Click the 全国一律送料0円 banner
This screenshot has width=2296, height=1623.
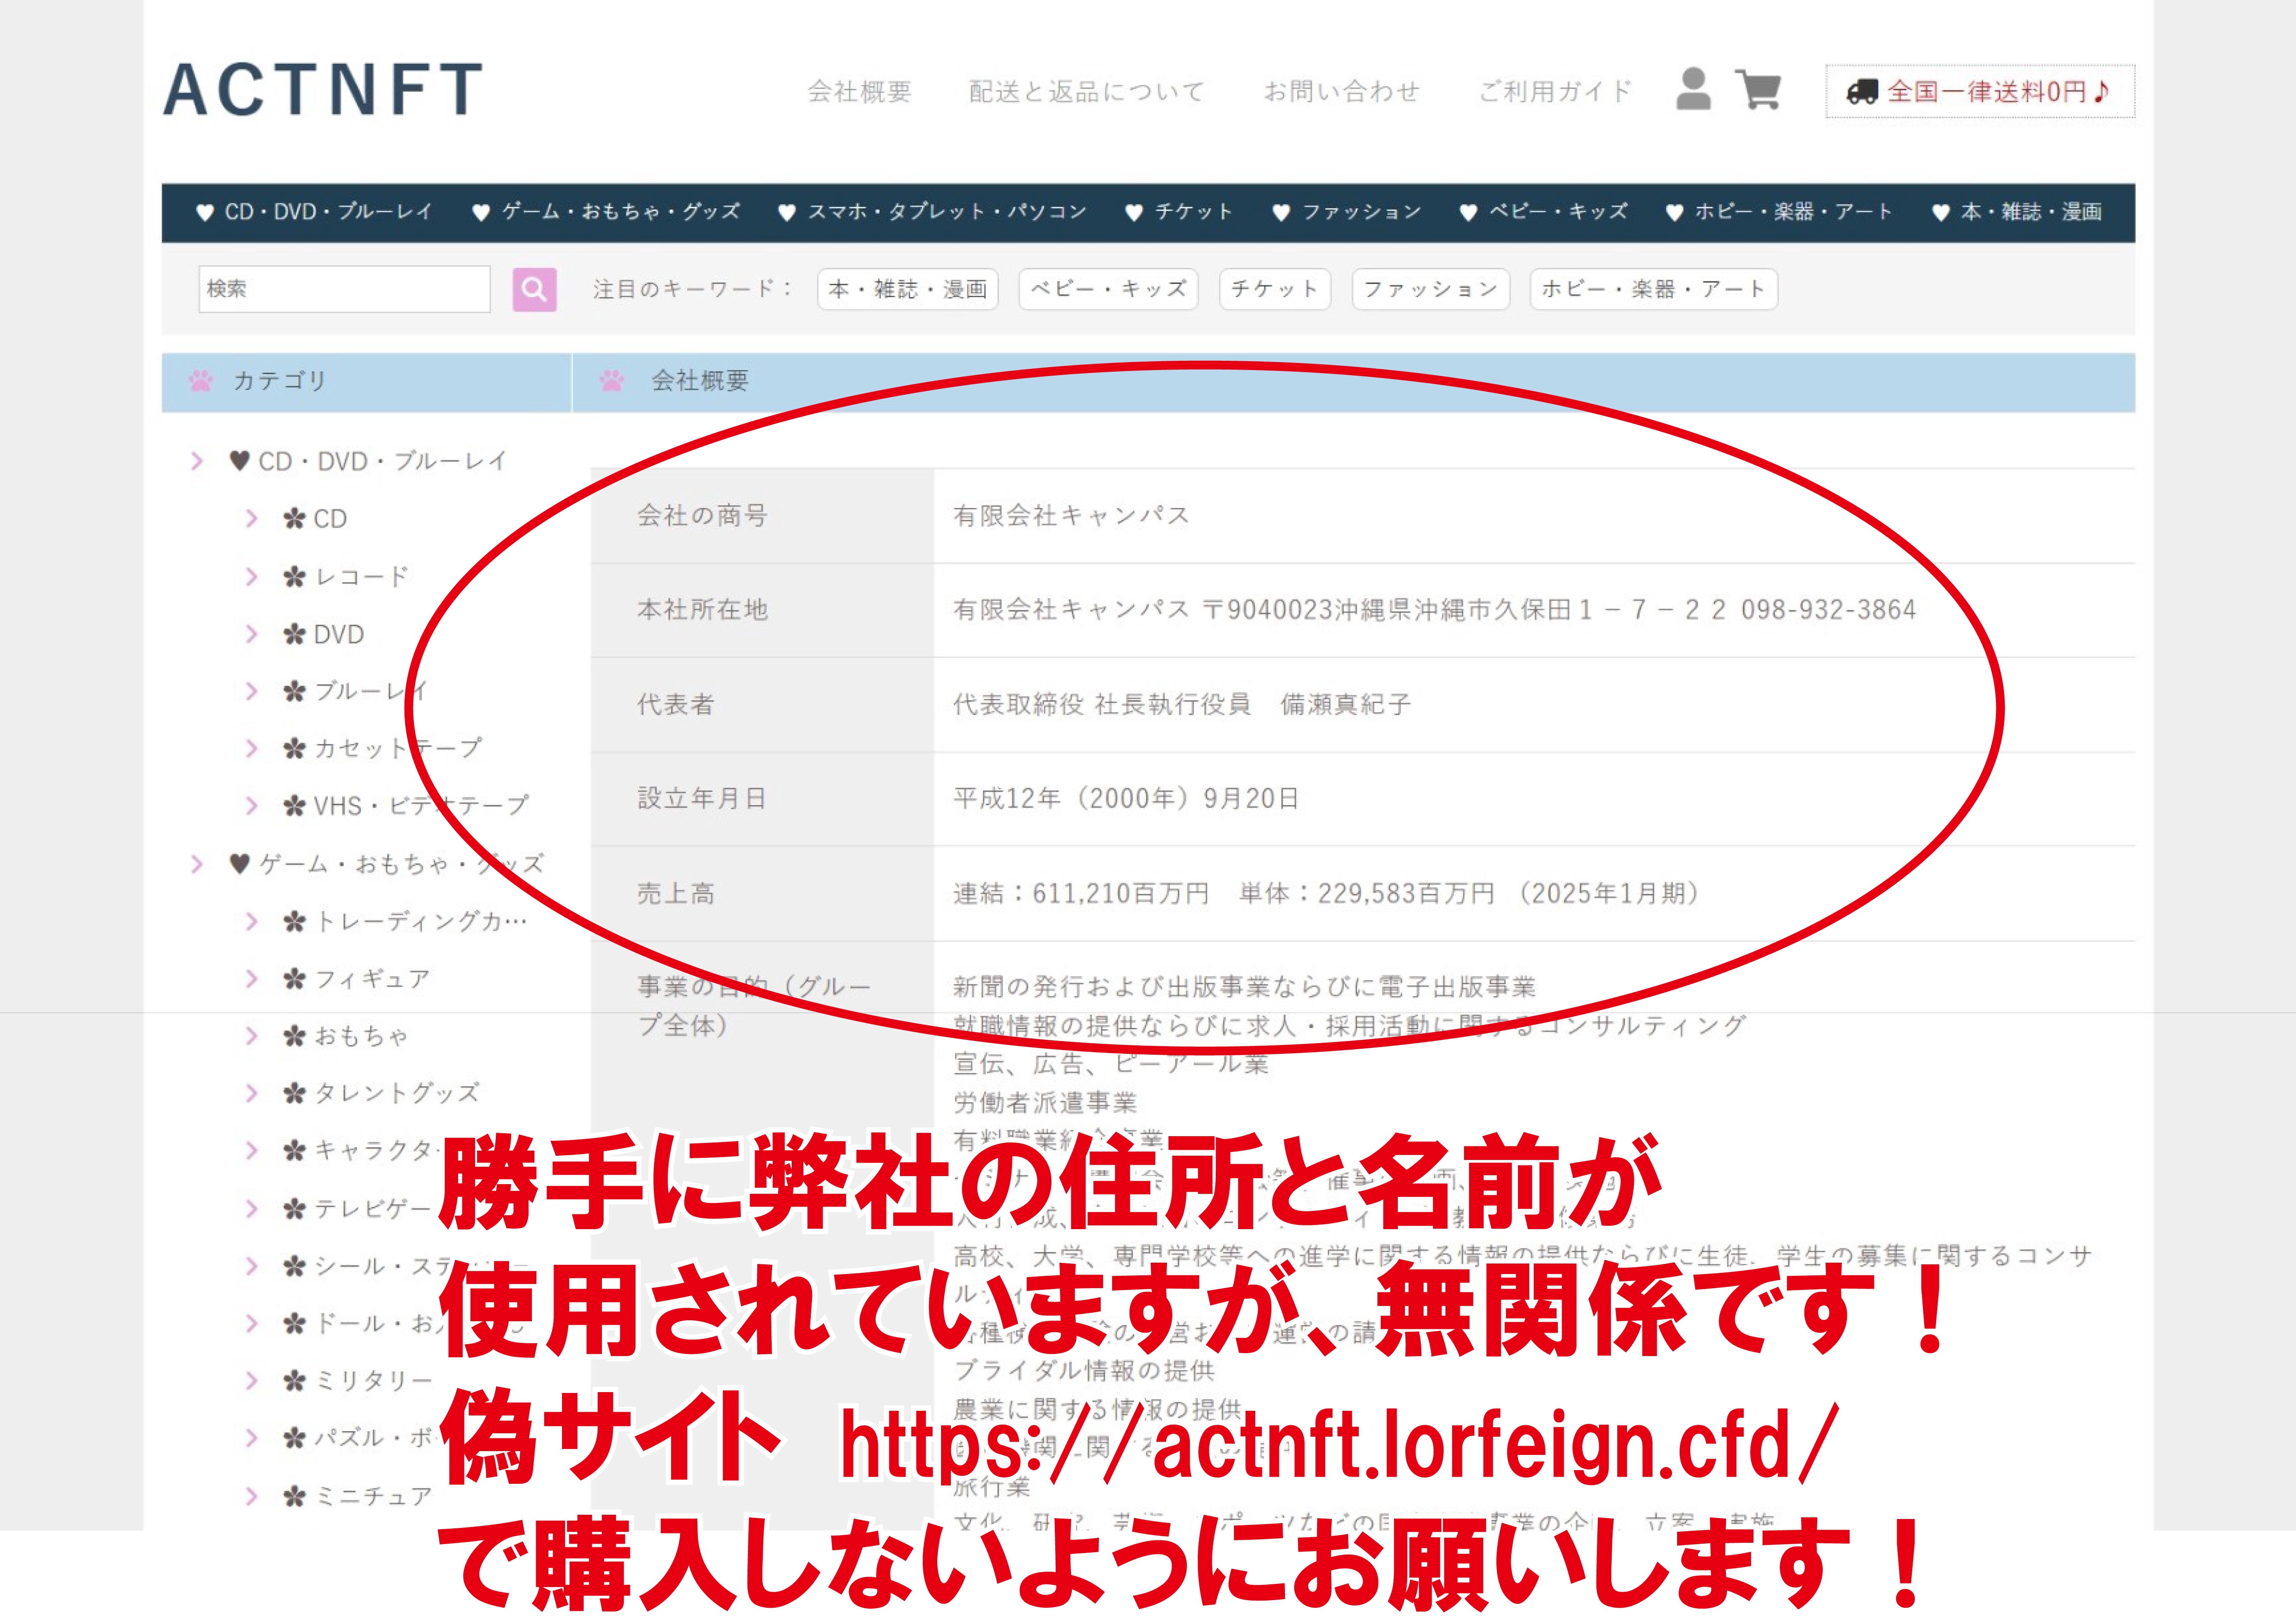(1980, 92)
